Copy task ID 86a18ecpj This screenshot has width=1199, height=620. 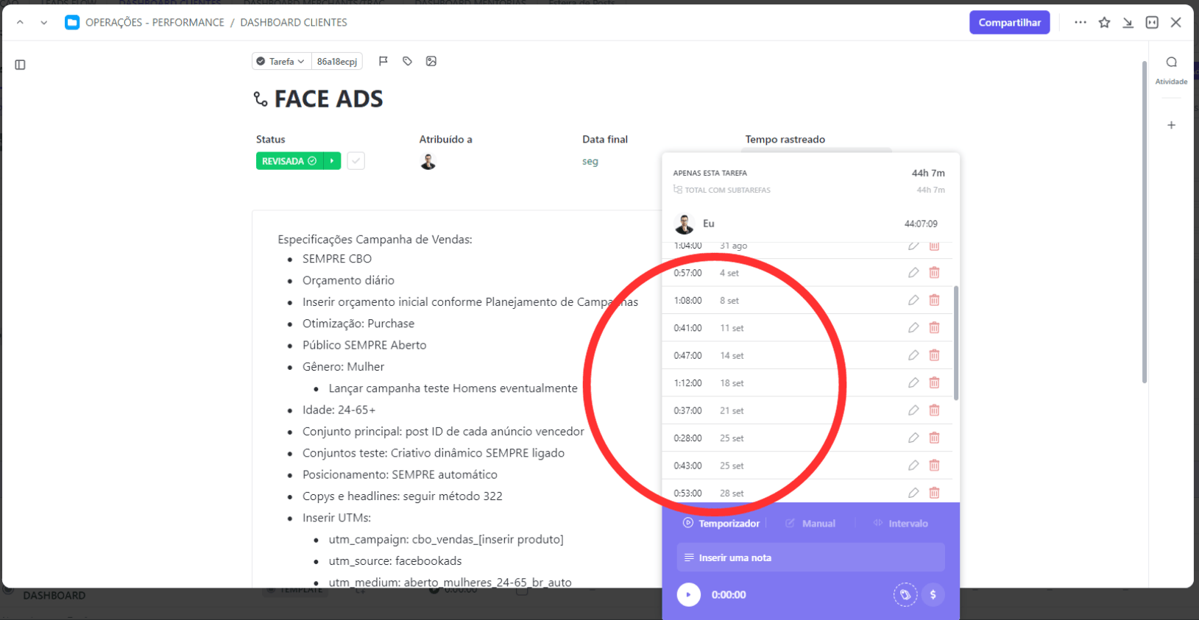[x=337, y=62]
